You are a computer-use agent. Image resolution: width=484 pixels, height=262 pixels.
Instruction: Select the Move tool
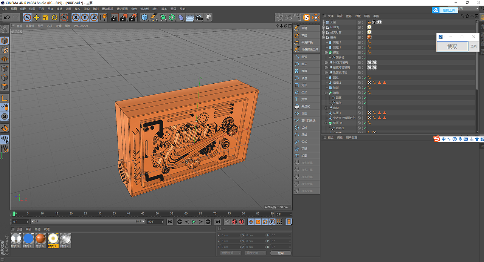(x=36, y=17)
